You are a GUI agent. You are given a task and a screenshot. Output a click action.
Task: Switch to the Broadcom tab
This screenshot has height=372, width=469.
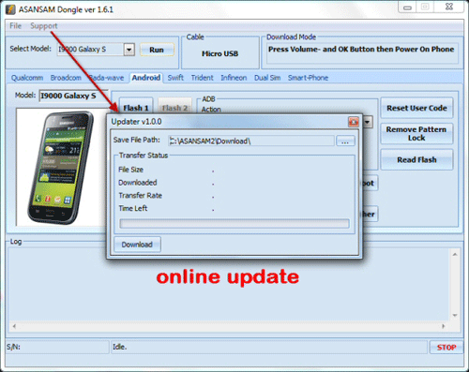point(66,78)
